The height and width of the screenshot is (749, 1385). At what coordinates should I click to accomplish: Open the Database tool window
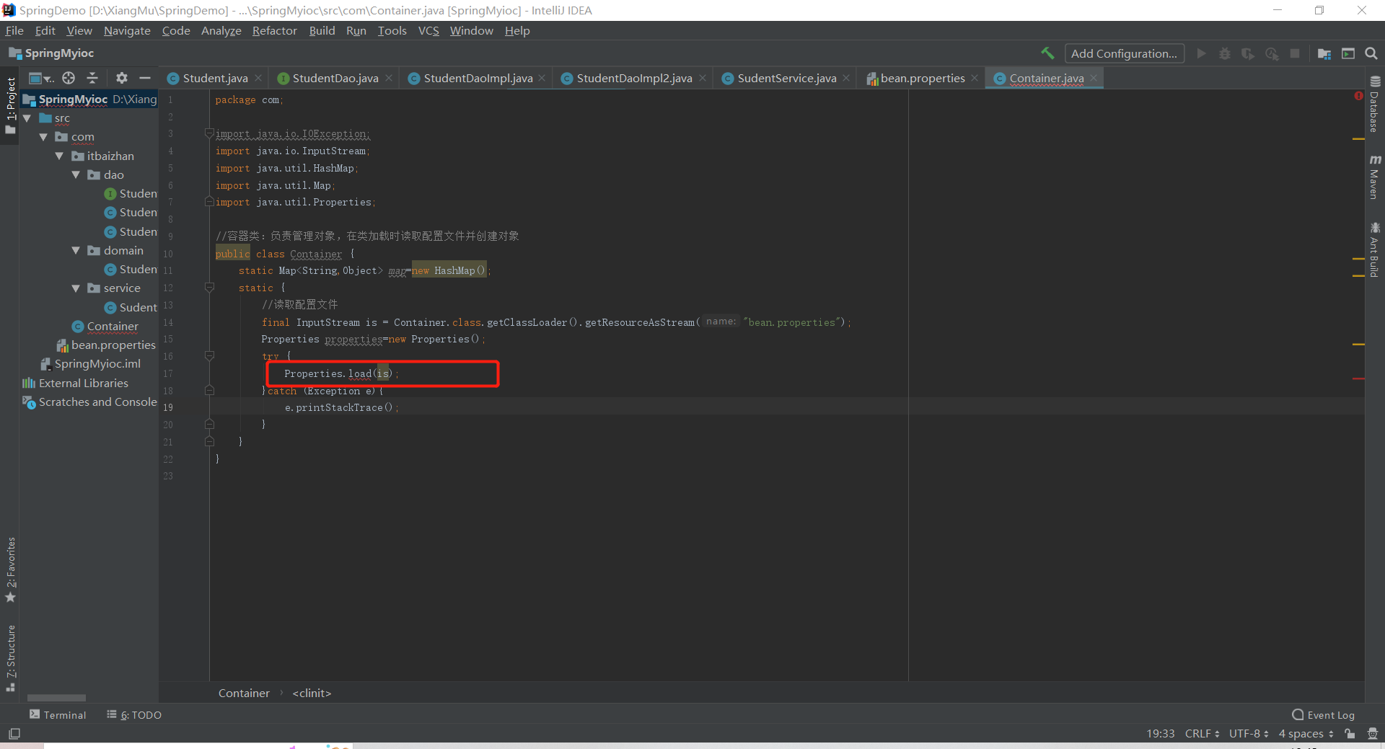[x=1375, y=104]
